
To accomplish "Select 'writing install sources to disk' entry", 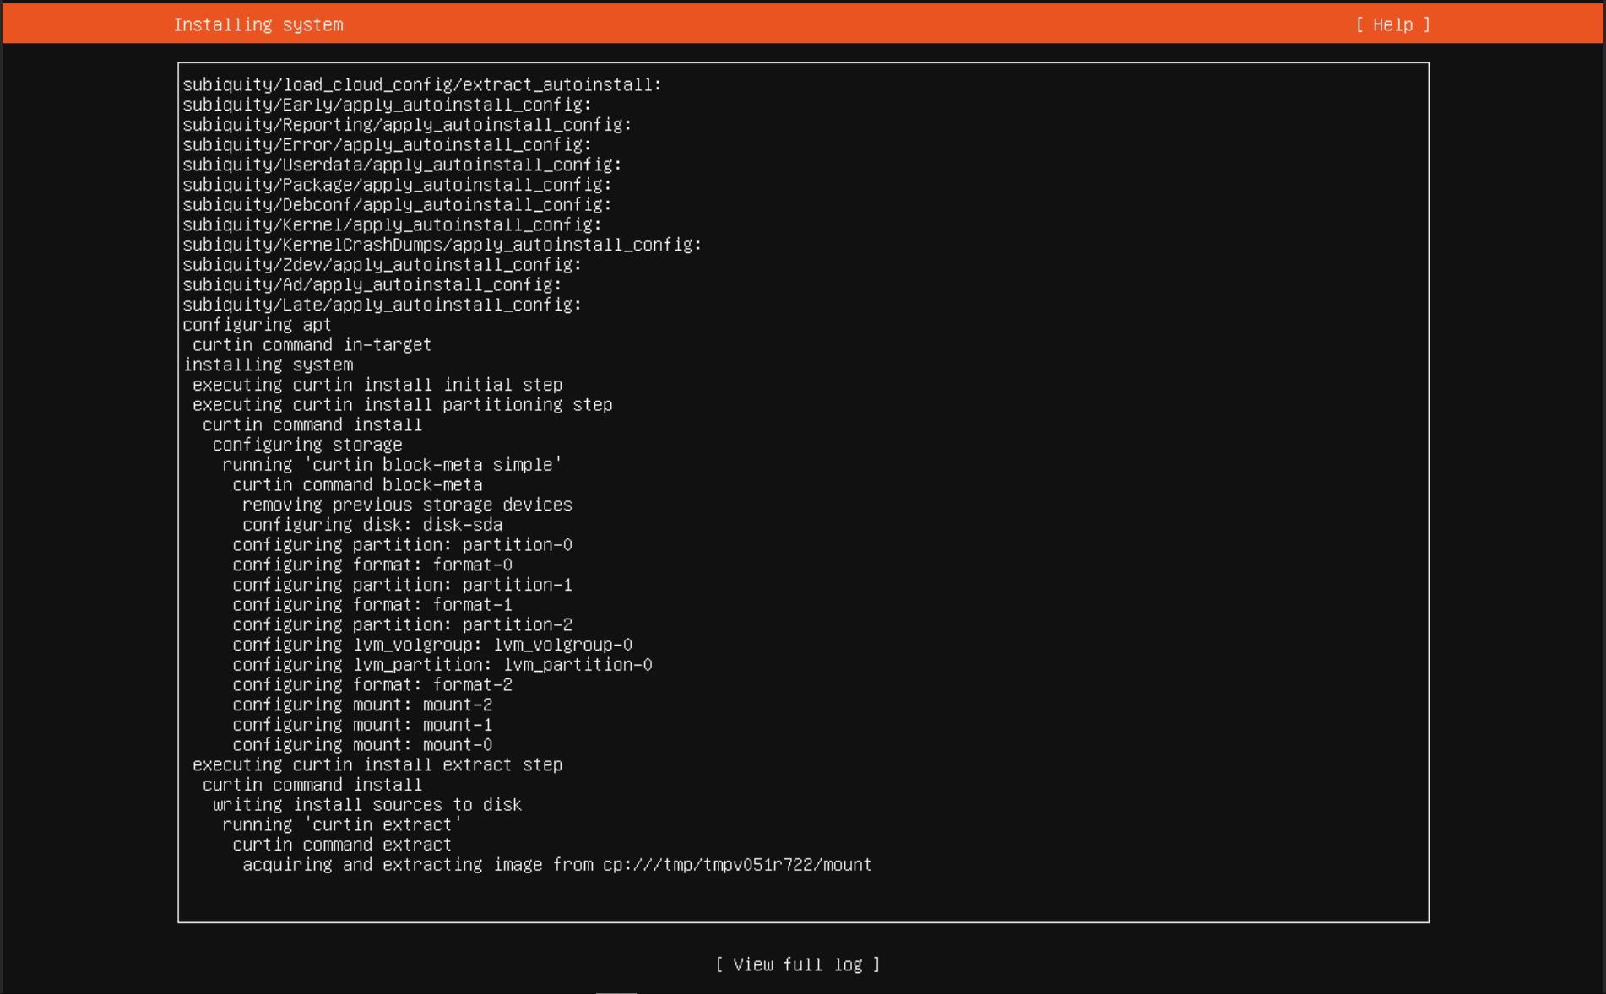I will 367,805.
